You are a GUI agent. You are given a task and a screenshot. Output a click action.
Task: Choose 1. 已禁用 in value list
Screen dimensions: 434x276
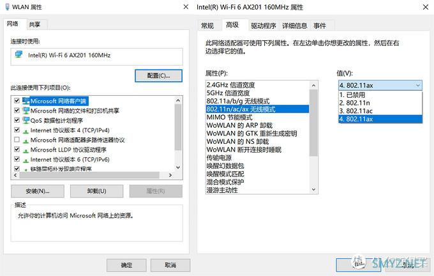[x=380, y=95]
